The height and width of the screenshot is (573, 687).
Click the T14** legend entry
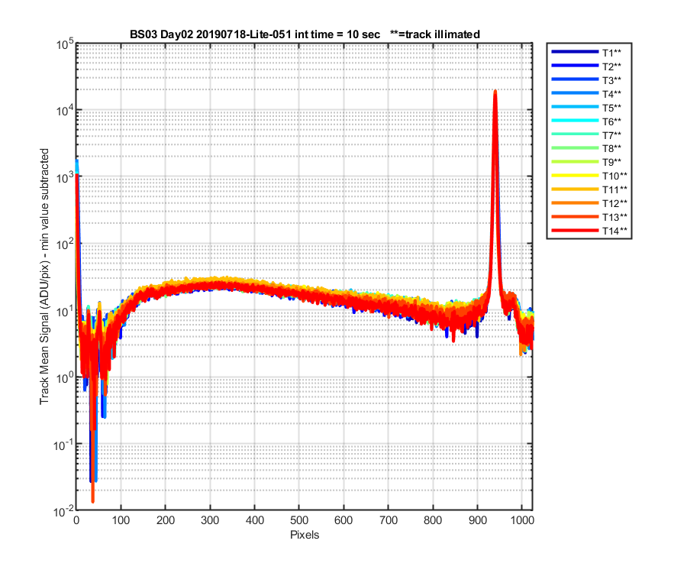pos(589,231)
